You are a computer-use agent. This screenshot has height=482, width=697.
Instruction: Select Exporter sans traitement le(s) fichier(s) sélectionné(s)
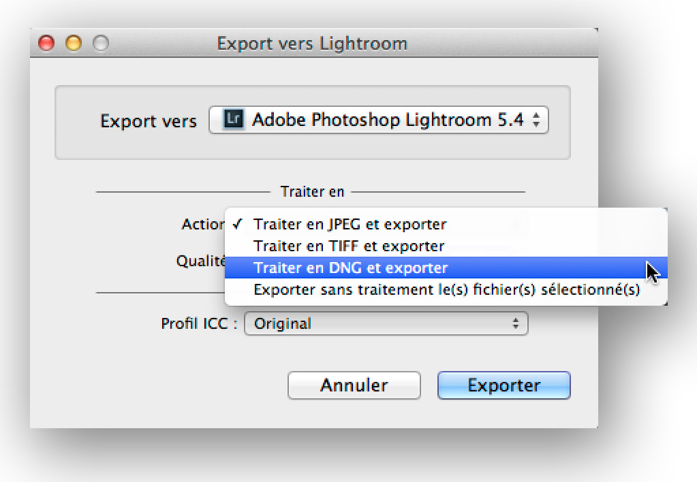(x=446, y=289)
